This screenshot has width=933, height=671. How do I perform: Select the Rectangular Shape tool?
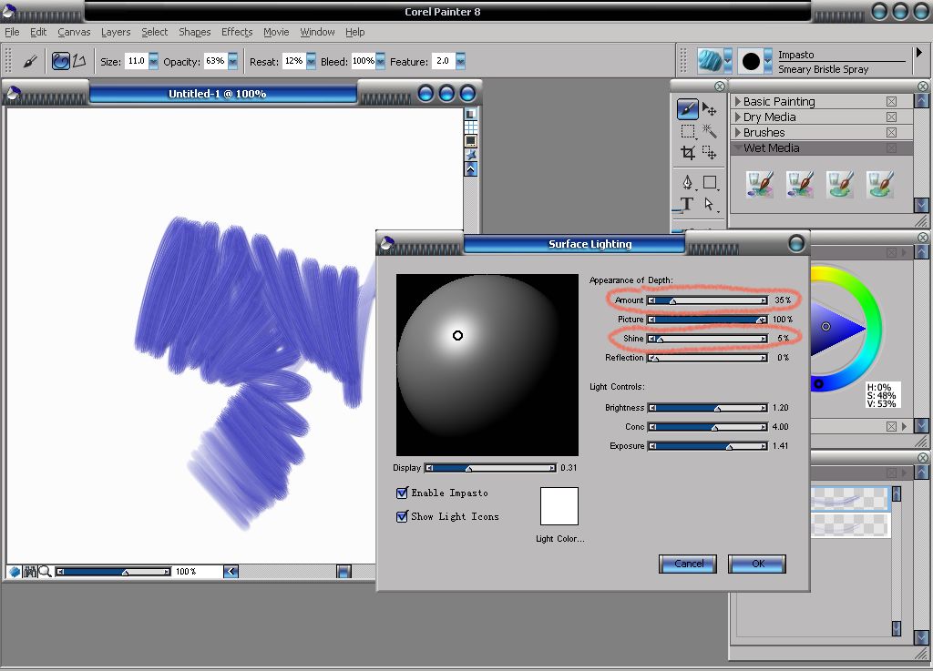711,182
